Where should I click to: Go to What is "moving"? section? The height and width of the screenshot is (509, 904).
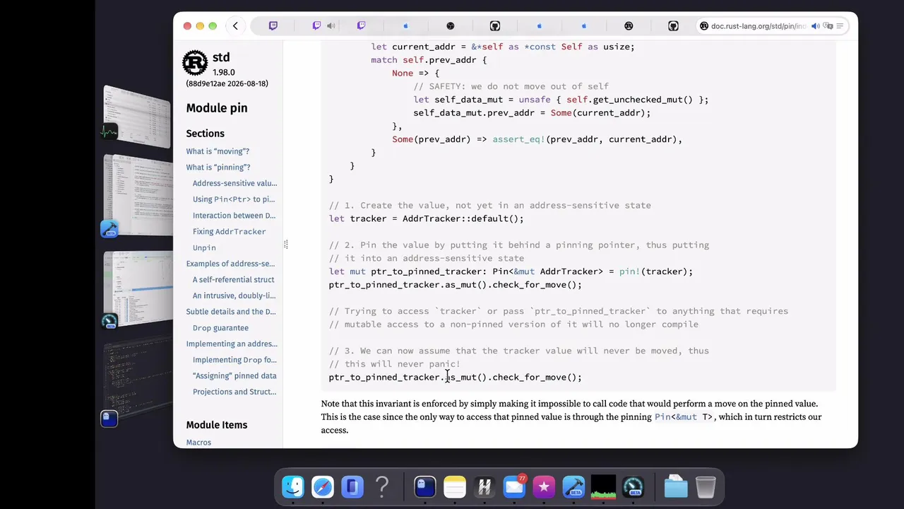[218, 151]
